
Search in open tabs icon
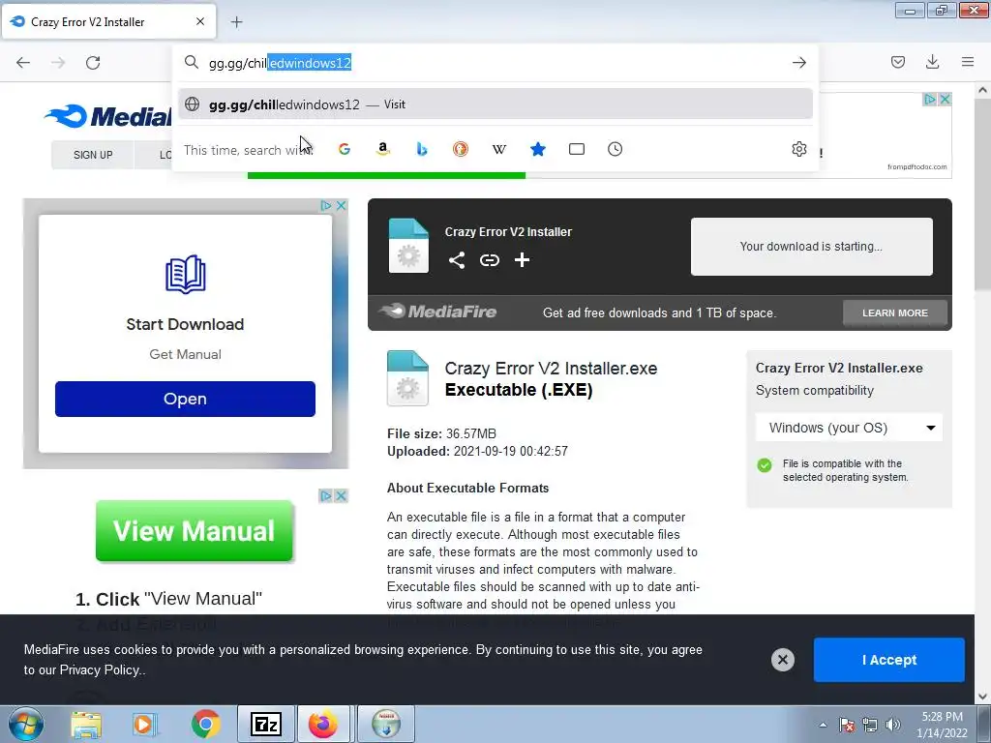(577, 149)
